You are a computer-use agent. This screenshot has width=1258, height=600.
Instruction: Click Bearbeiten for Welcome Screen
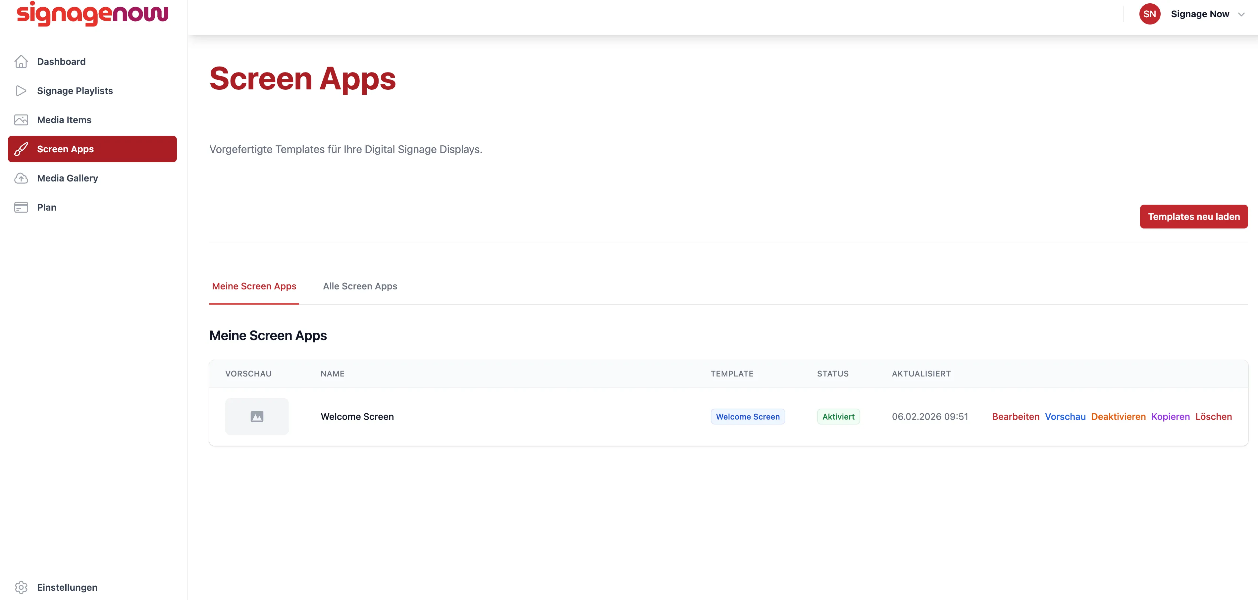pos(1015,417)
